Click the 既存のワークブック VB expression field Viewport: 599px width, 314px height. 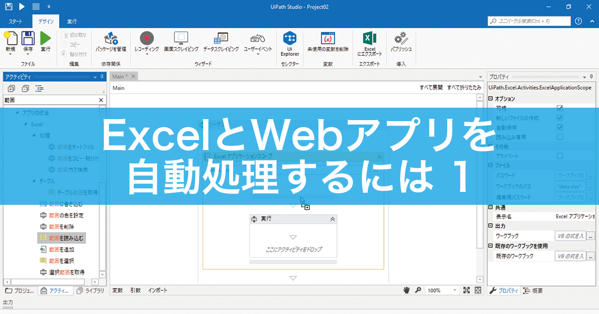570,256
